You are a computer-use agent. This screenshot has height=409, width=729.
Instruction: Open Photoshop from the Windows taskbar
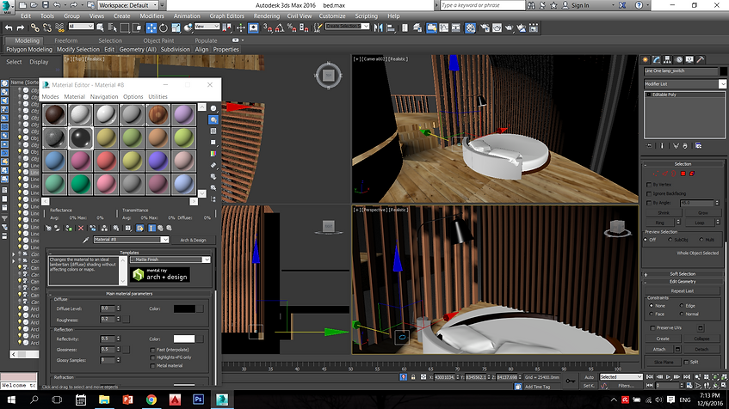[x=199, y=400]
